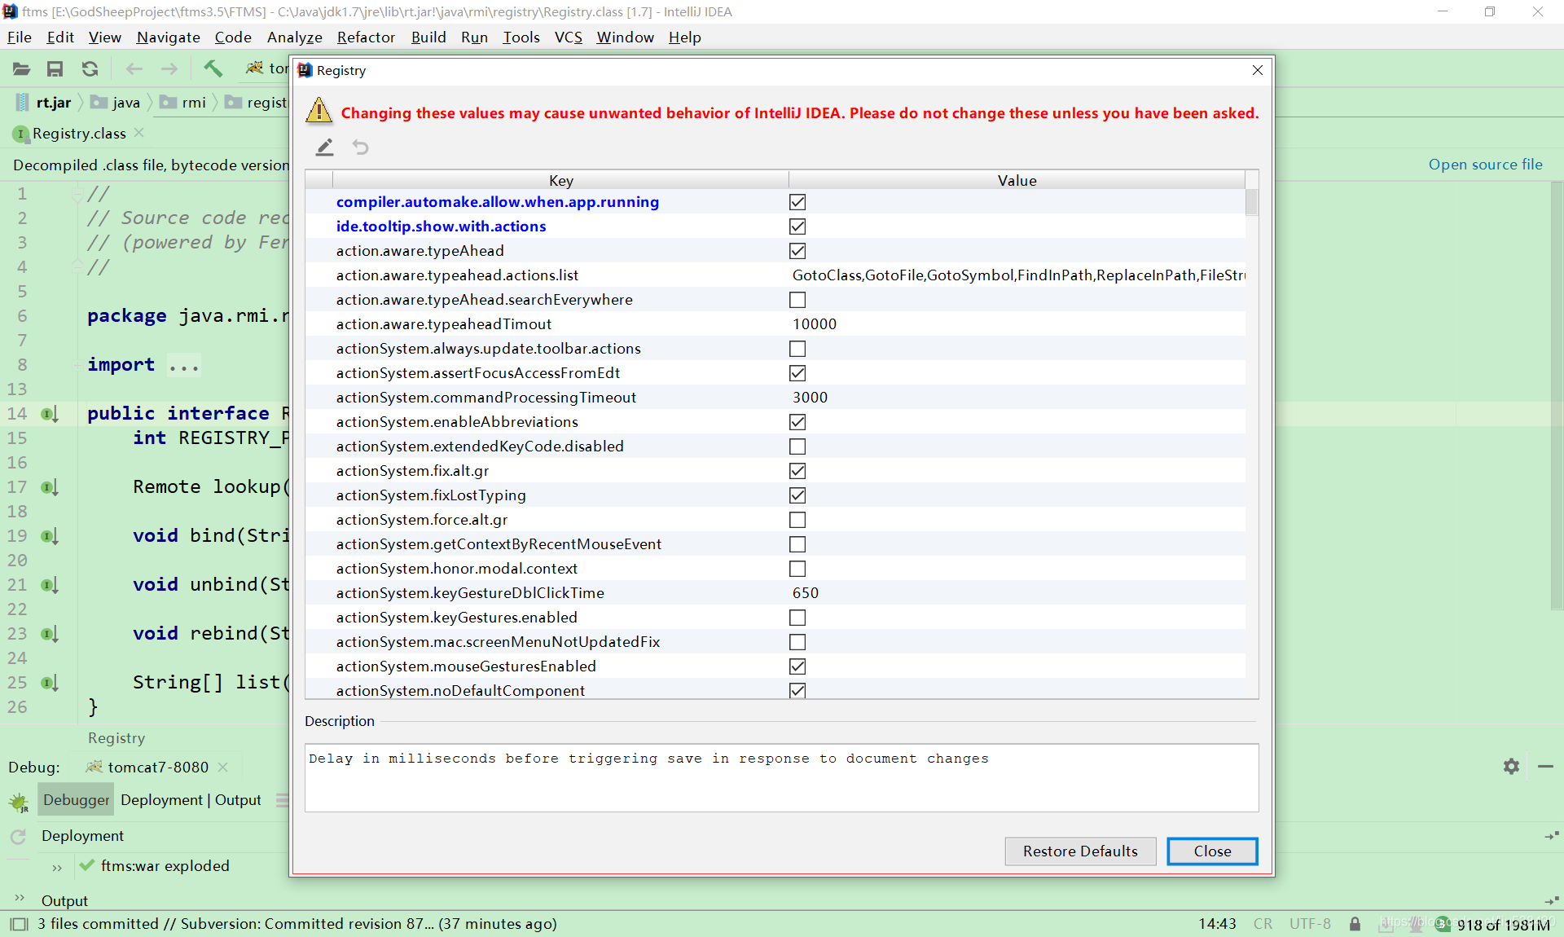1564x937 pixels.
Task: Toggle actionSystem.always.update.toolbar.actions checkbox
Action: [x=797, y=349]
